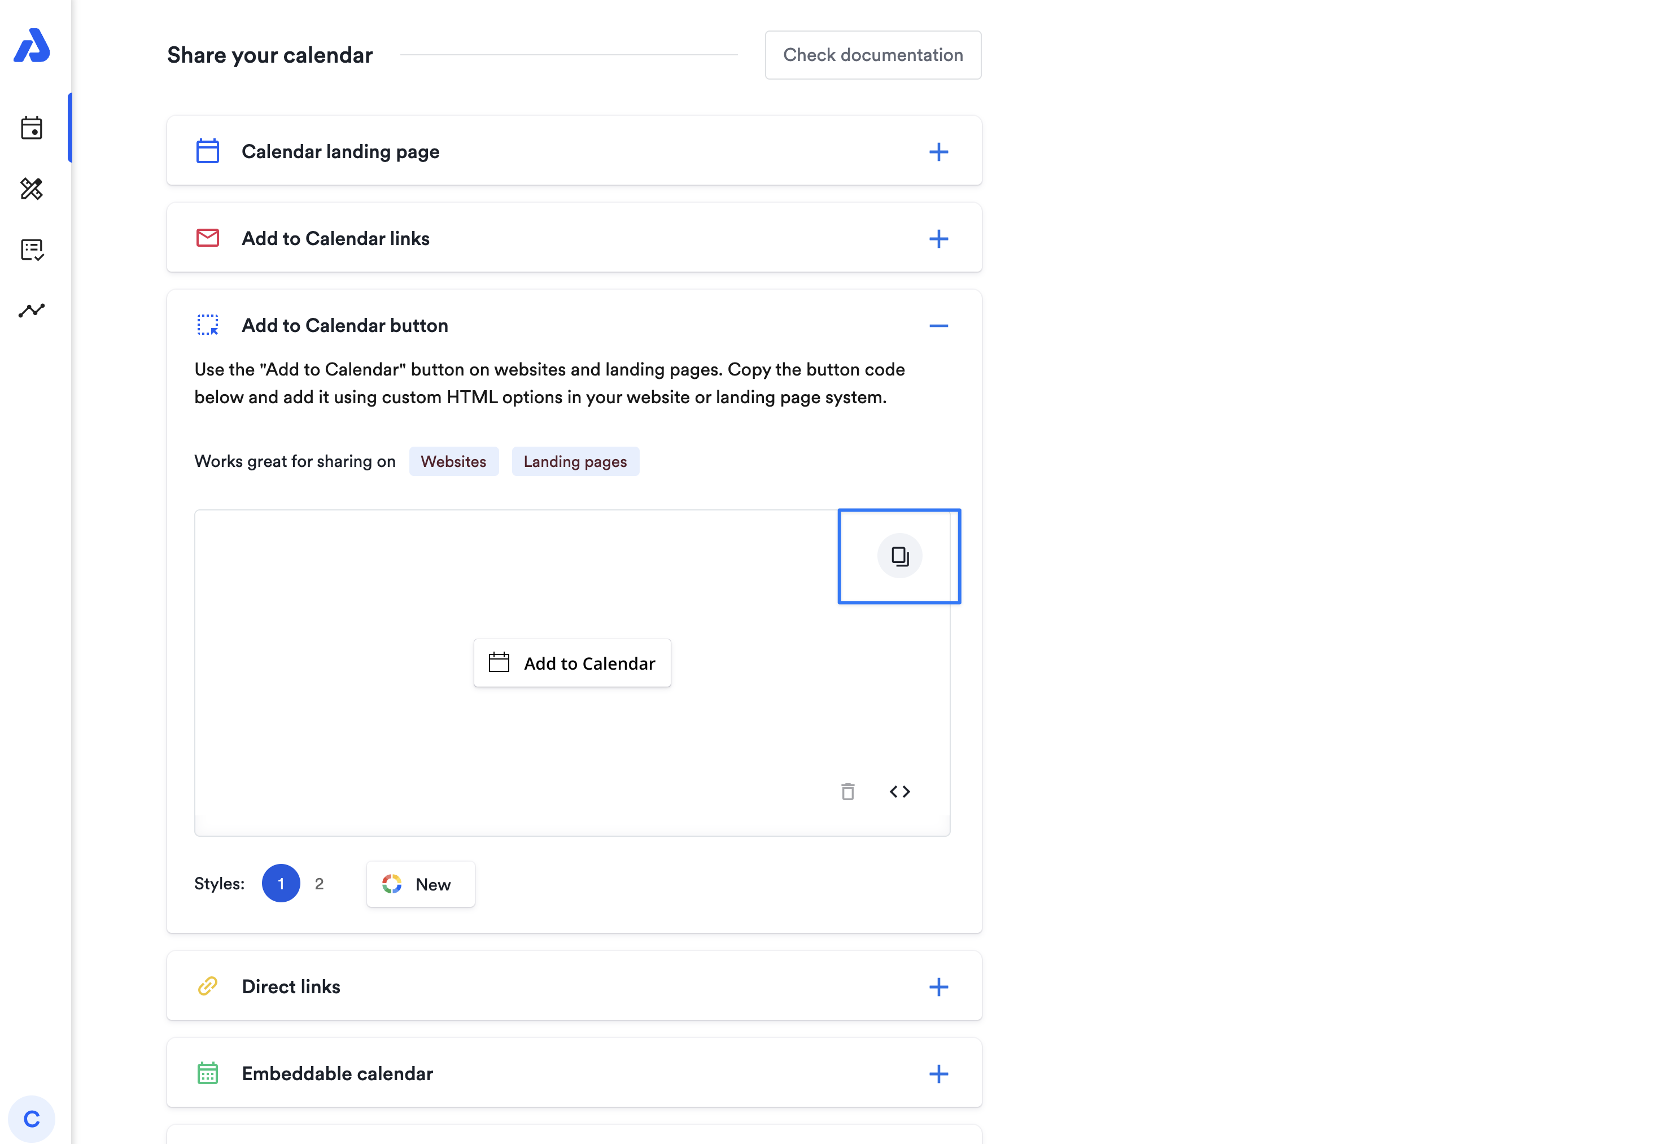
Task: Open the checklist form sidebar icon
Action: [32, 250]
